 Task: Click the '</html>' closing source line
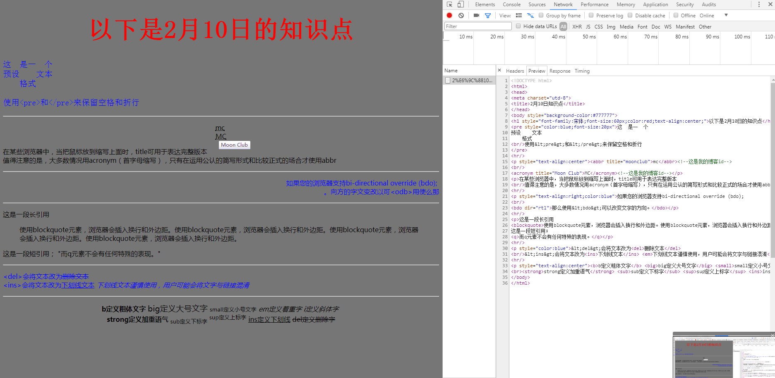coord(520,283)
